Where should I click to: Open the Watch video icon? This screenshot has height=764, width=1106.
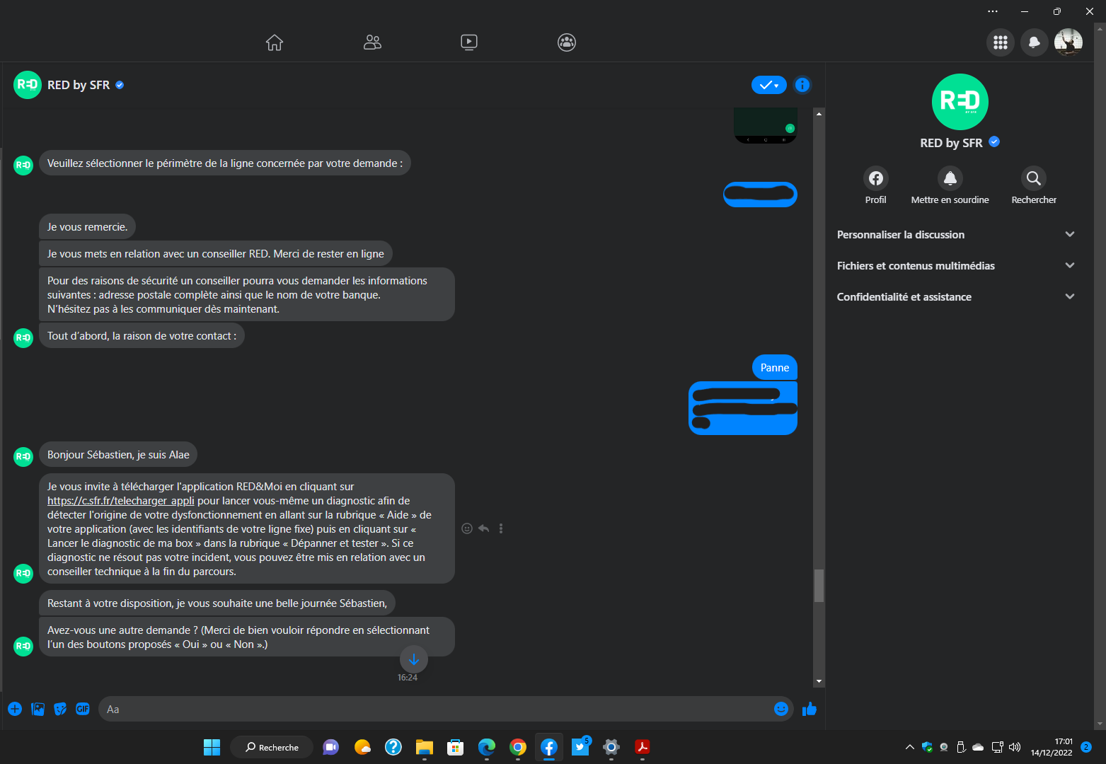[x=469, y=42]
